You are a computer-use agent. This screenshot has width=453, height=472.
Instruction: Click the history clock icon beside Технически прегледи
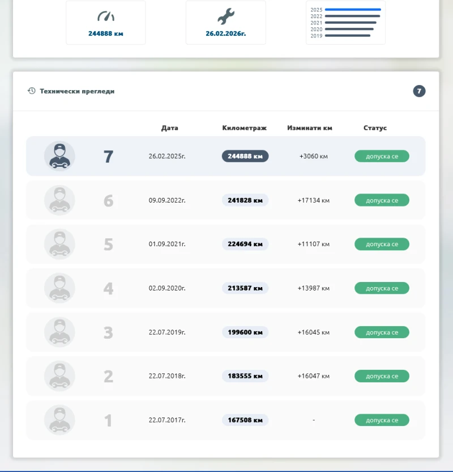pos(32,91)
